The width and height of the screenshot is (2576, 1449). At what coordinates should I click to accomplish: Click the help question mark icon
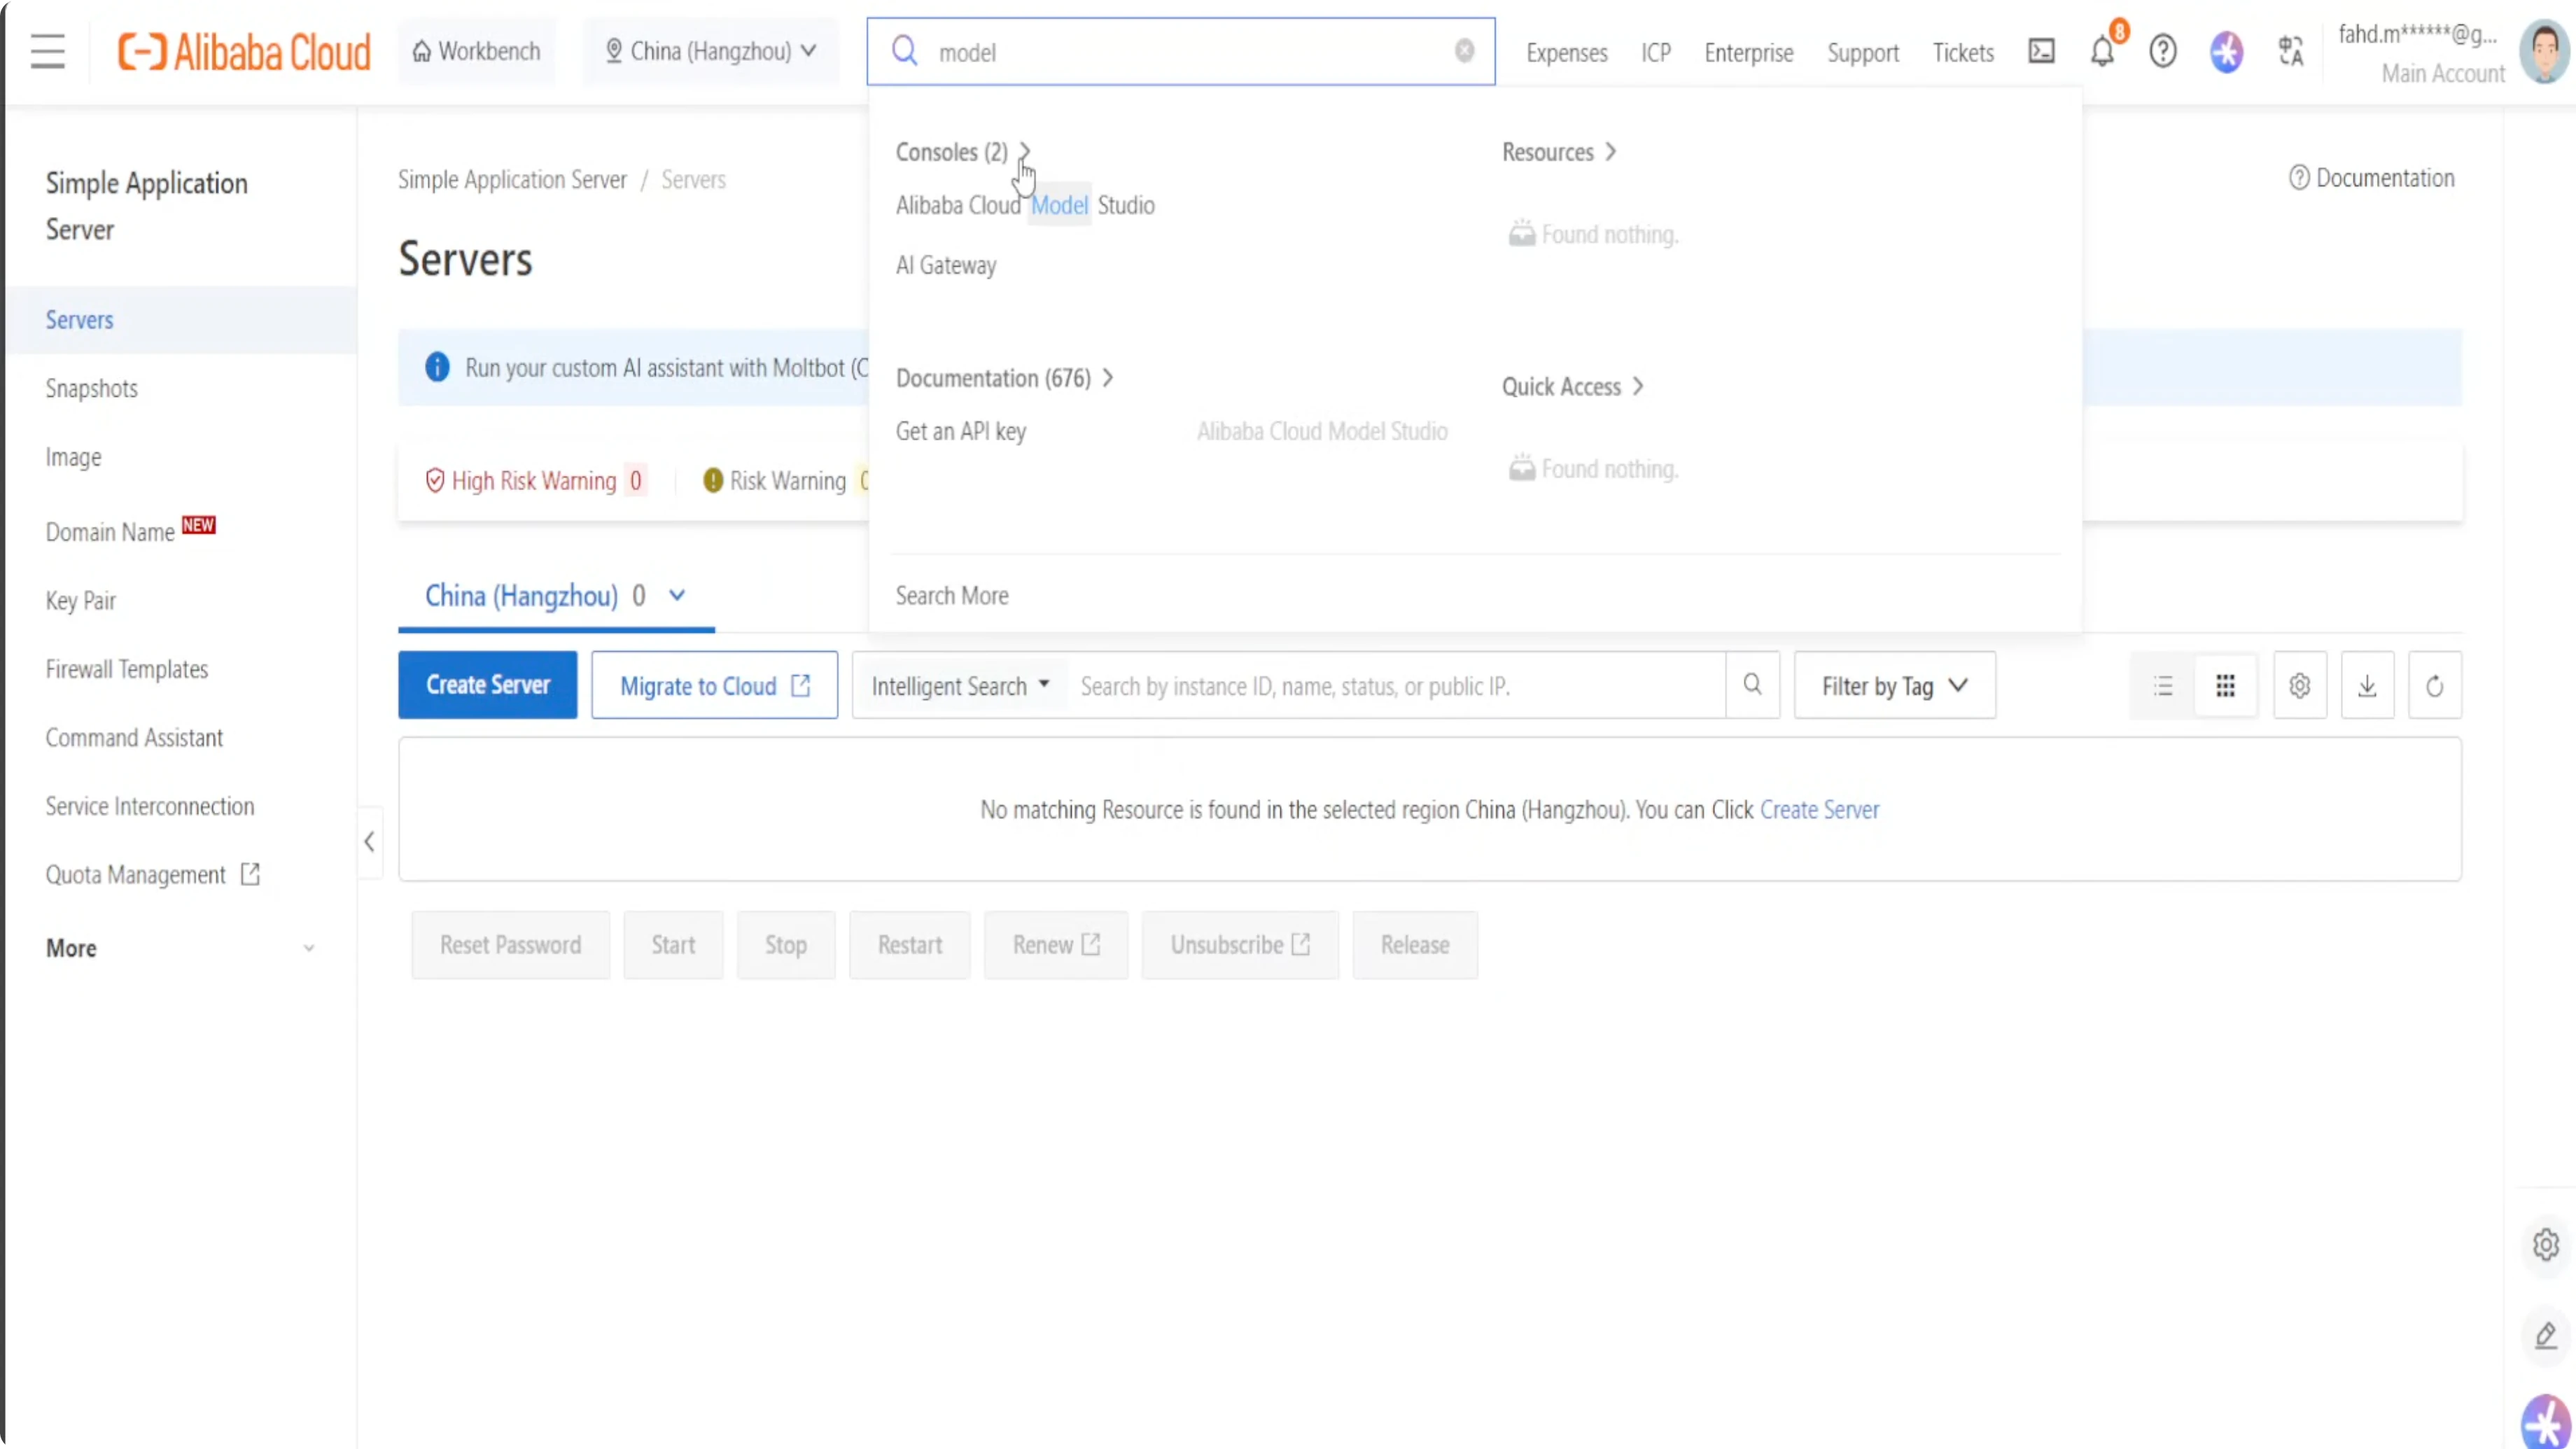click(x=2163, y=51)
